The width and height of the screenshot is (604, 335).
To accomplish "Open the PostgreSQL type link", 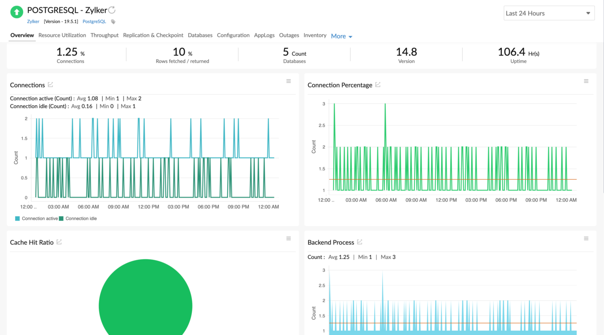I will [x=94, y=21].
